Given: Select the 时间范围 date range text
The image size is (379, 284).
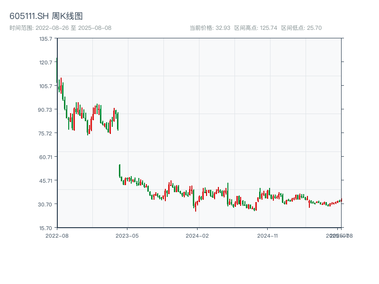Looking at the screenshot, I should coord(60,28).
